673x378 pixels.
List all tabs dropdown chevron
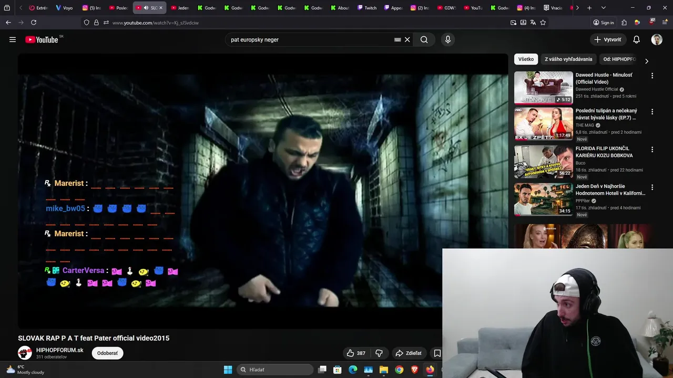(x=604, y=8)
